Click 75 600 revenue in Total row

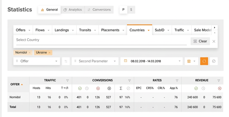coord(217,107)
